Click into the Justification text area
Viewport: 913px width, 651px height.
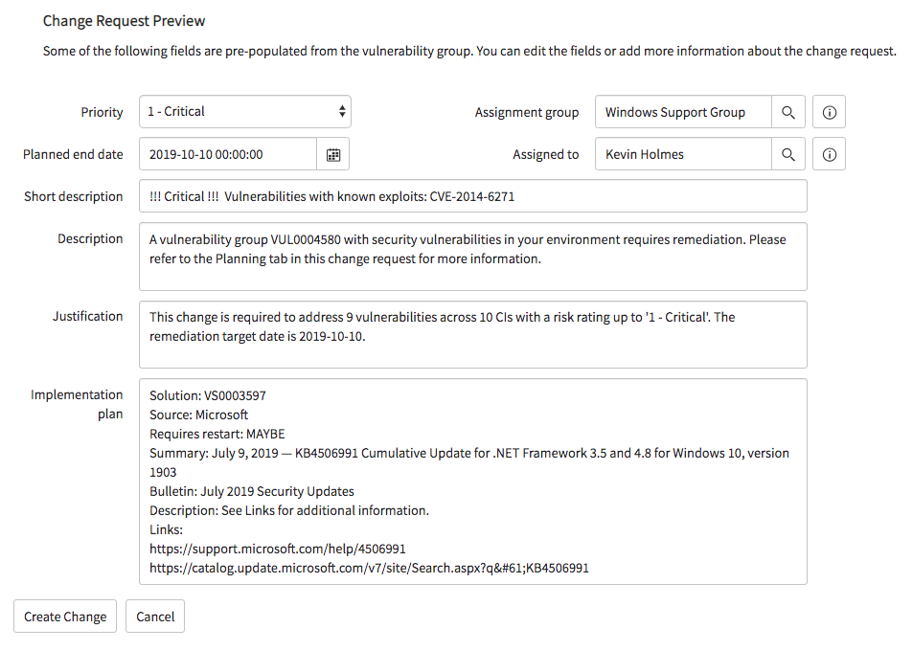click(473, 334)
